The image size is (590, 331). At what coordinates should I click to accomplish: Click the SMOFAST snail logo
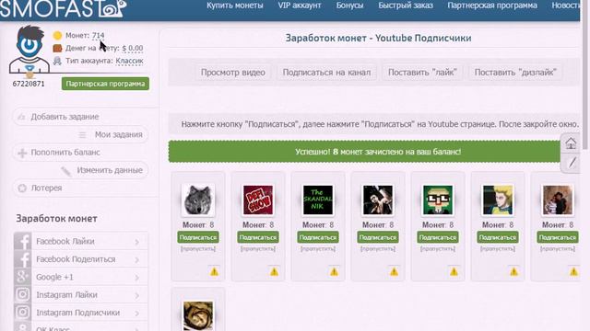click(63, 8)
